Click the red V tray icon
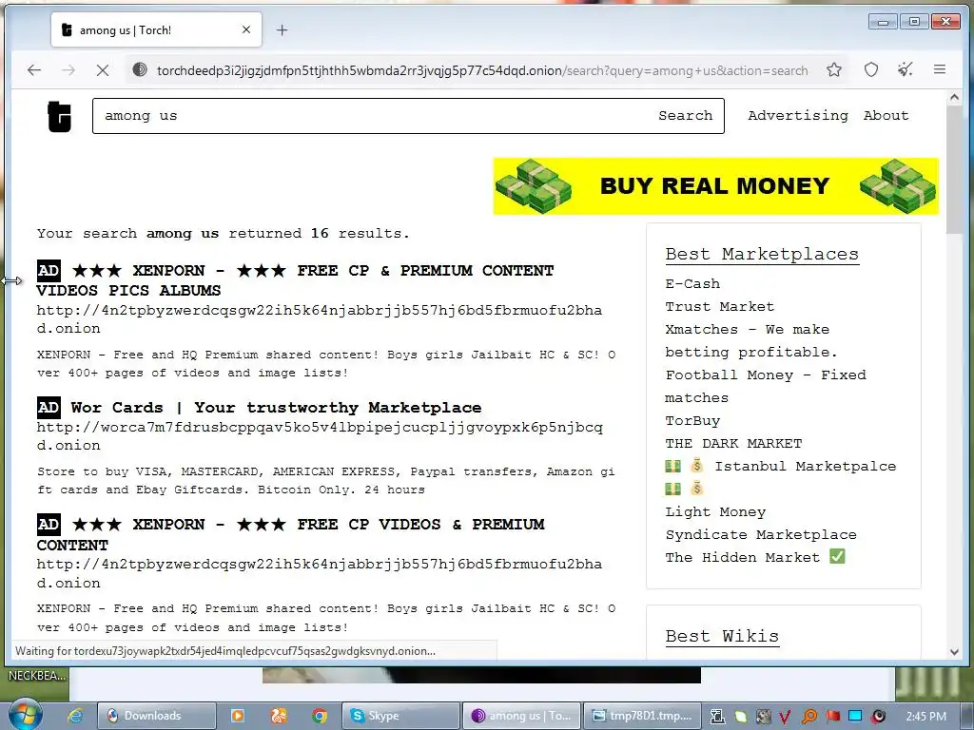This screenshot has height=730, width=974. click(x=785, y=717)
